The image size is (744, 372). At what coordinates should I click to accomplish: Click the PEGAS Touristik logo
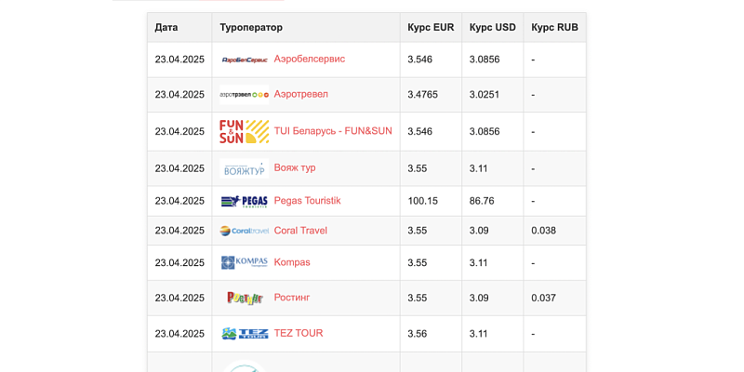[245, 201]
